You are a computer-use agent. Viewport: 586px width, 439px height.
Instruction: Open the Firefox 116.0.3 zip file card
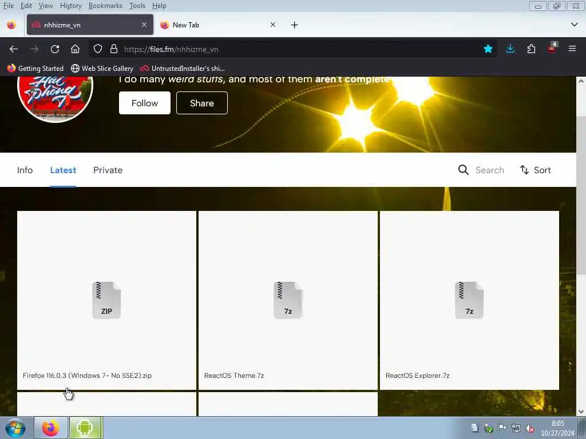pyautogui.click(x=106, y=300)
